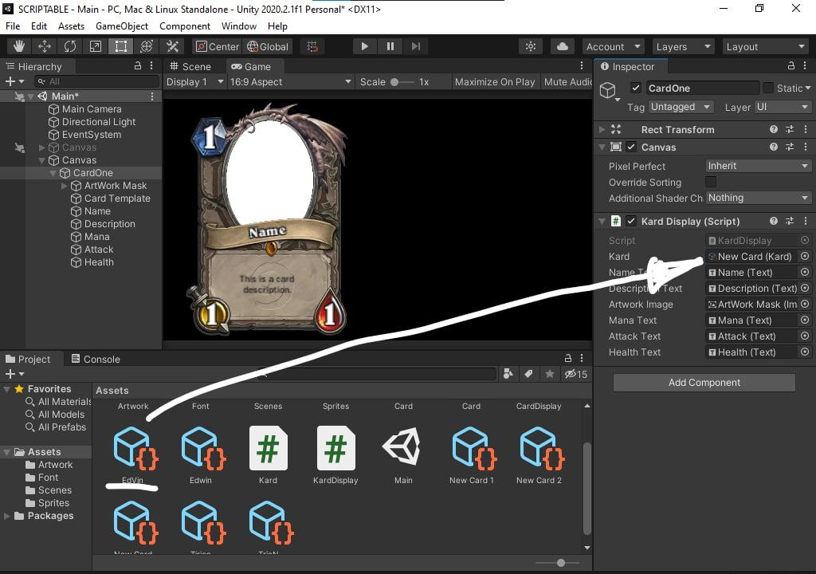Open Pixel Perfect Inherit dropdown

[759, 166]
